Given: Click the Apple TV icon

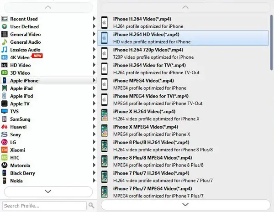Looking at the screenshot, I should (5, 103).
